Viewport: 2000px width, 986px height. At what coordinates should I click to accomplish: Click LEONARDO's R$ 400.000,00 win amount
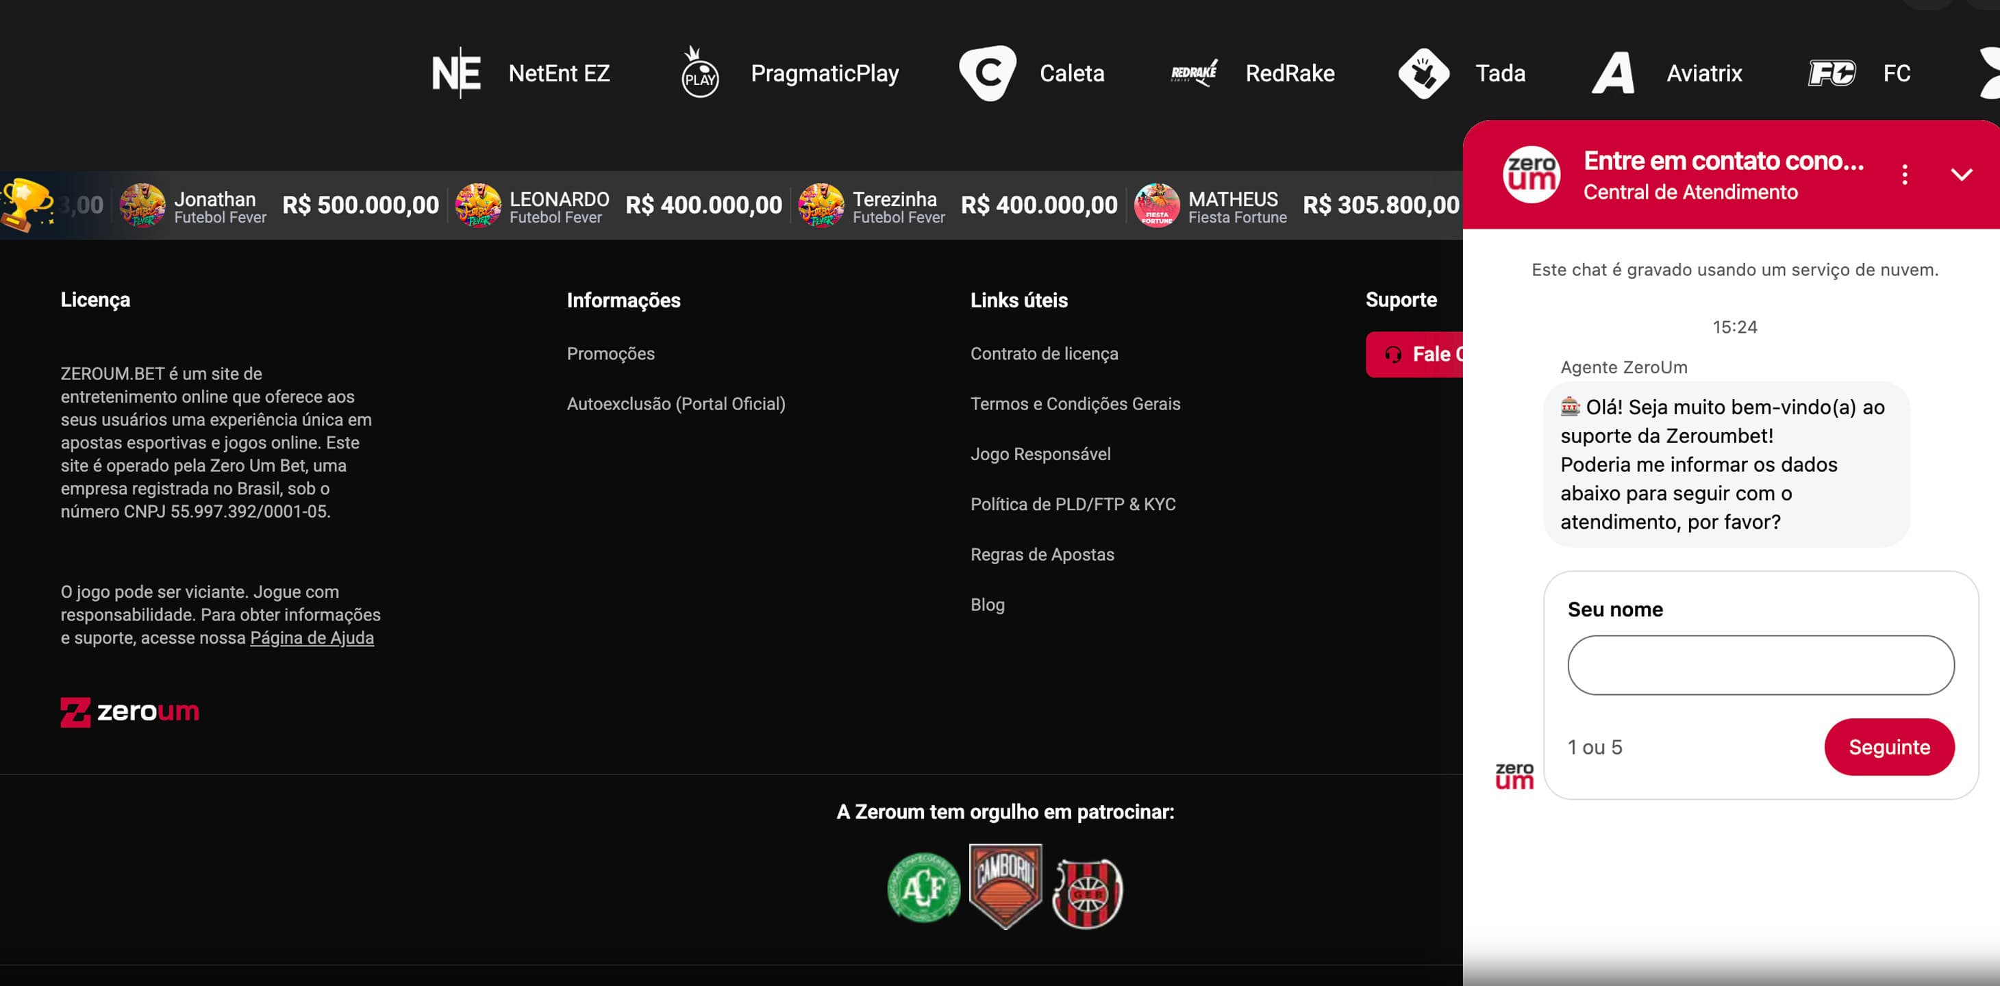[703, 205]
